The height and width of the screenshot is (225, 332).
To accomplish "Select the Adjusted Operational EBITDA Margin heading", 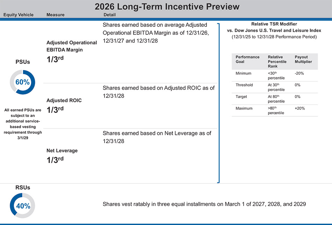I will pos(72,46).
